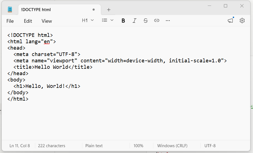253x153 pixels.
Task: Click the Notepad app icon
Action: (10, 9)
